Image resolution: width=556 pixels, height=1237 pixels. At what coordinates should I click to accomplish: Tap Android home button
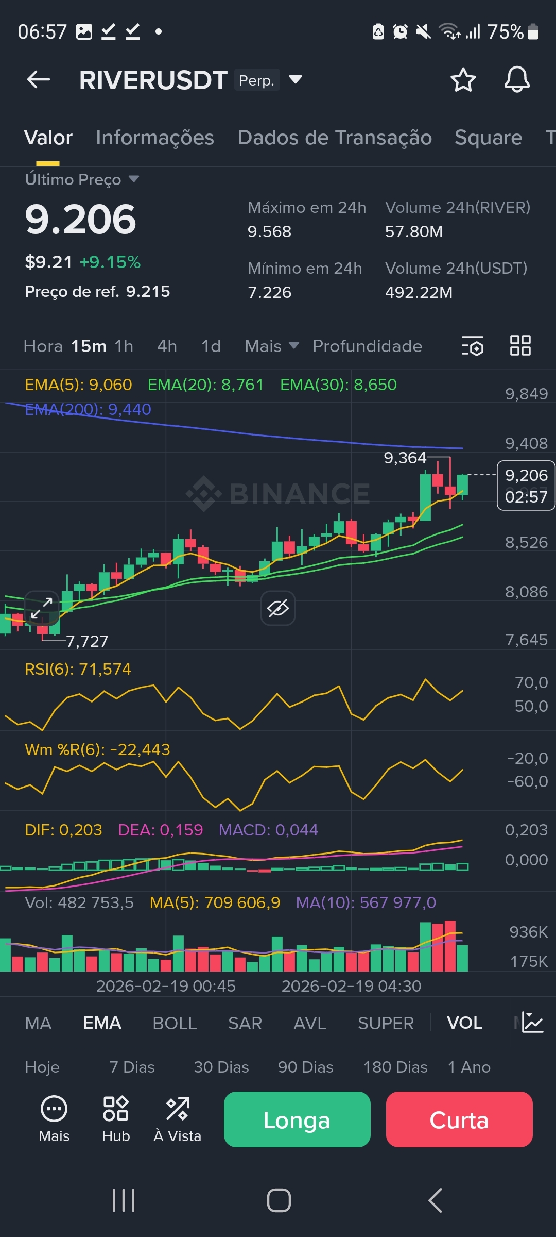279,1200
